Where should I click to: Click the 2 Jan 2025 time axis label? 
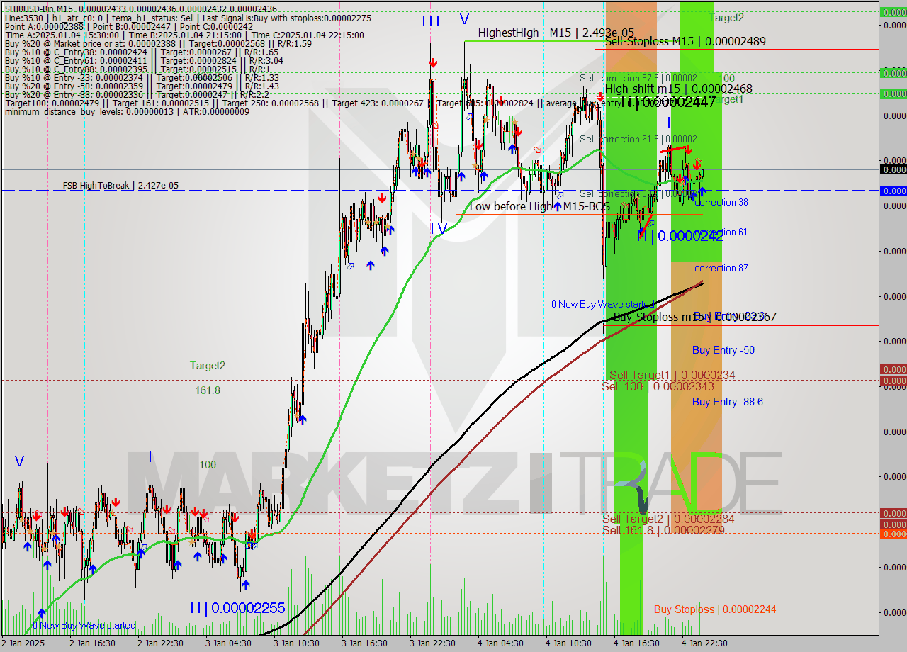pos(23,643)
